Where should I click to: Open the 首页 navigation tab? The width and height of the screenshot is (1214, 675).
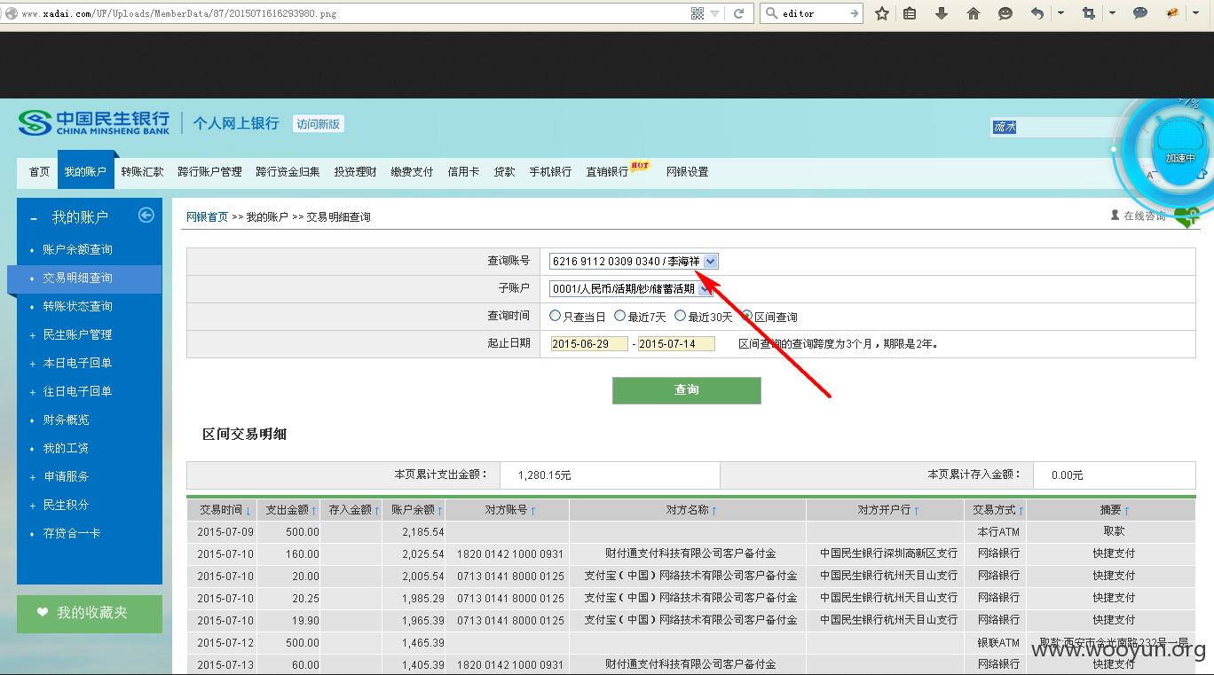pos(39,172)
